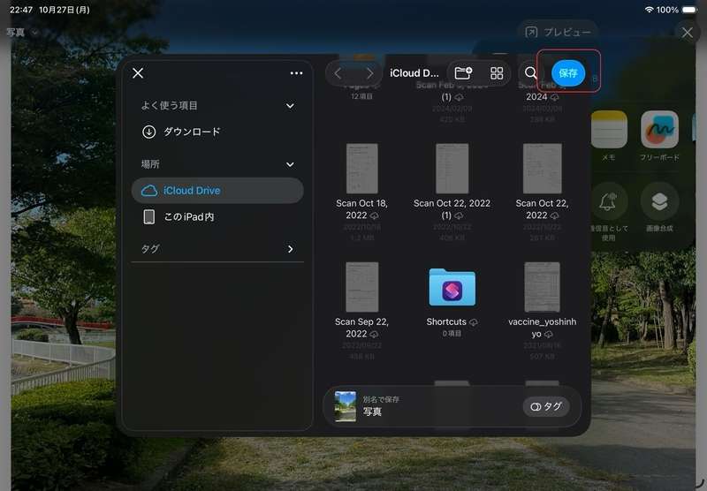Open the Shortcuts folder
Viewport: 707px width, 491px height.
452,287
